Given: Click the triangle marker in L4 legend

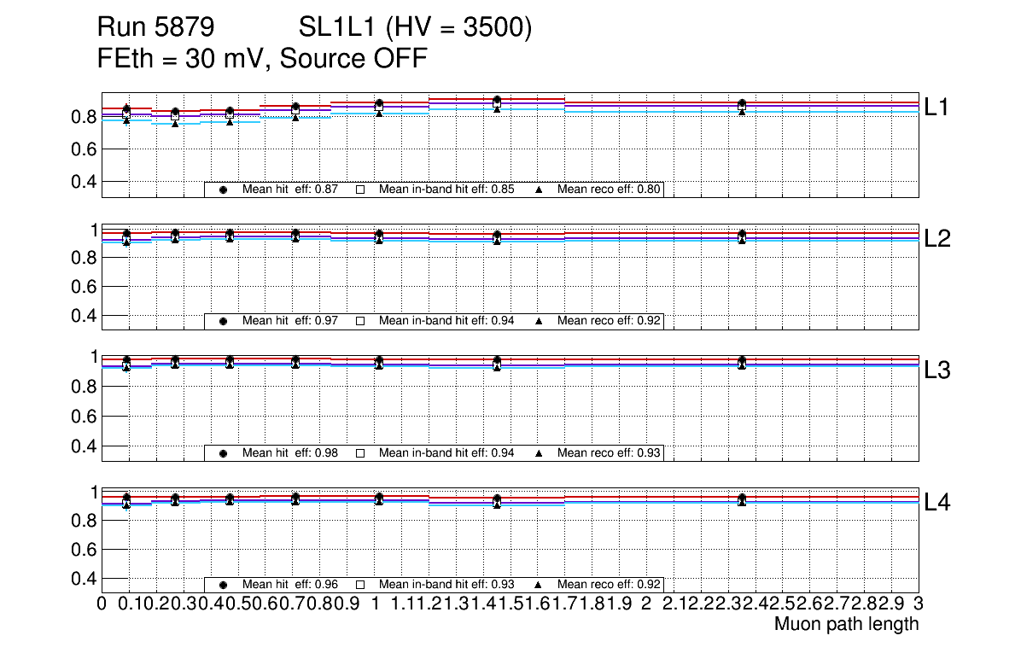Looking at the screenshot, I should (x=539, y=585).
